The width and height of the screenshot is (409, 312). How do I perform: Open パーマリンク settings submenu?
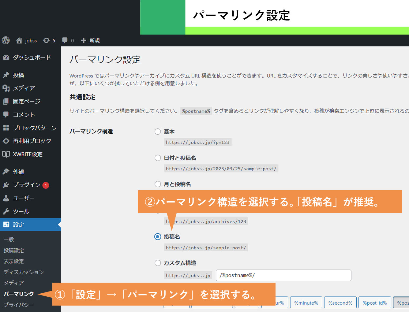(x=19, y=294)
